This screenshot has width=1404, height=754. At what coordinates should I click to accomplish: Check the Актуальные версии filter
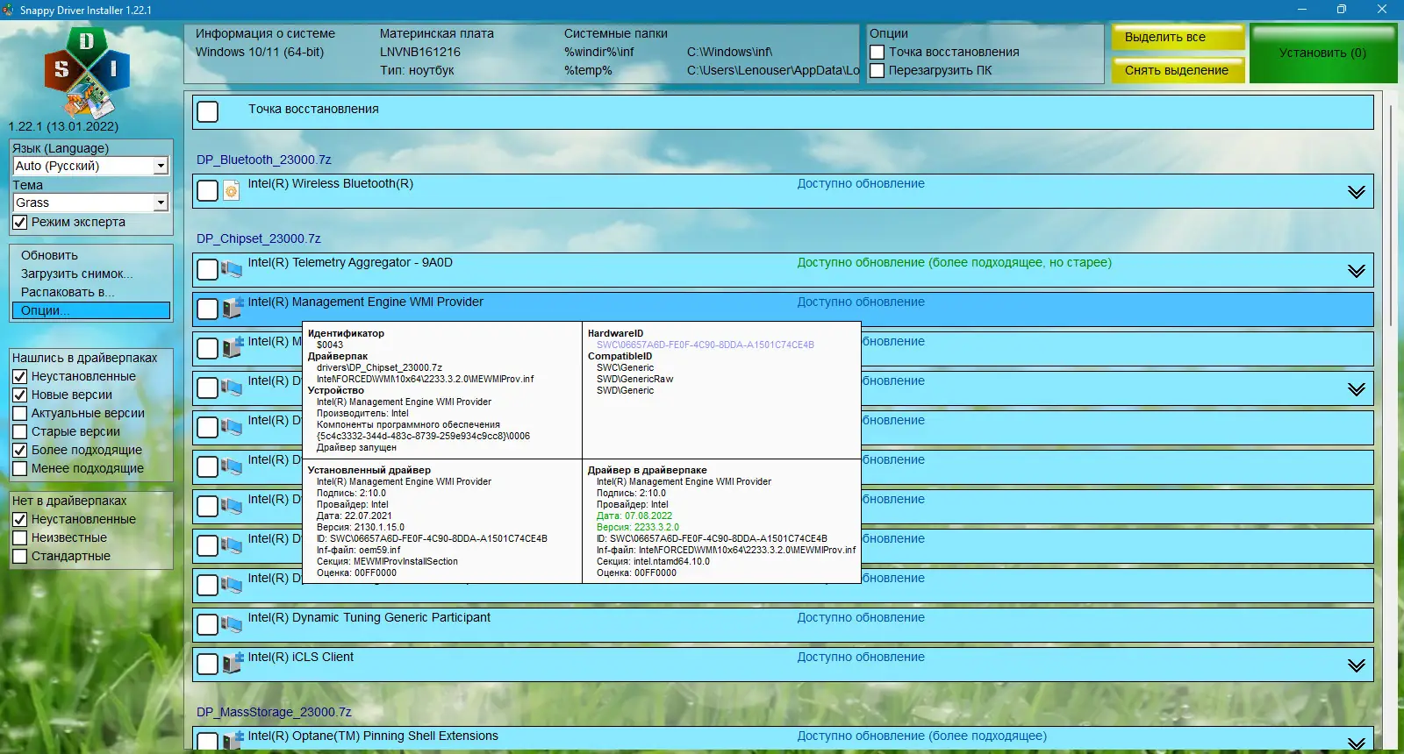click(20, 413)
